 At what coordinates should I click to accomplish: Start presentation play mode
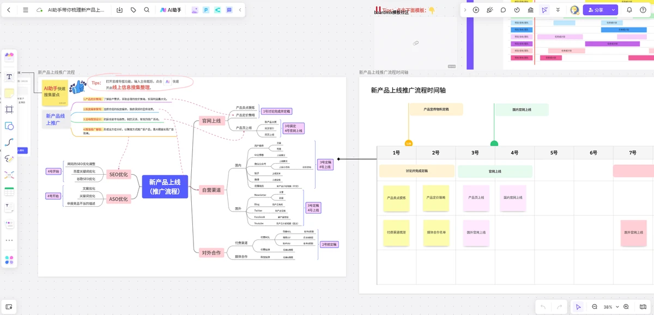(x=476, y=10)
